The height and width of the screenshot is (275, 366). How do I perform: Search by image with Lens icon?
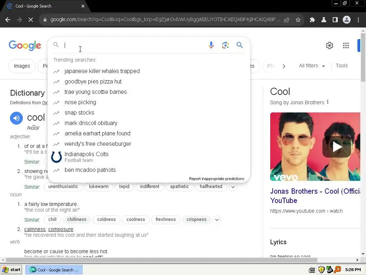pyautogui.click(x=225, y=45)
